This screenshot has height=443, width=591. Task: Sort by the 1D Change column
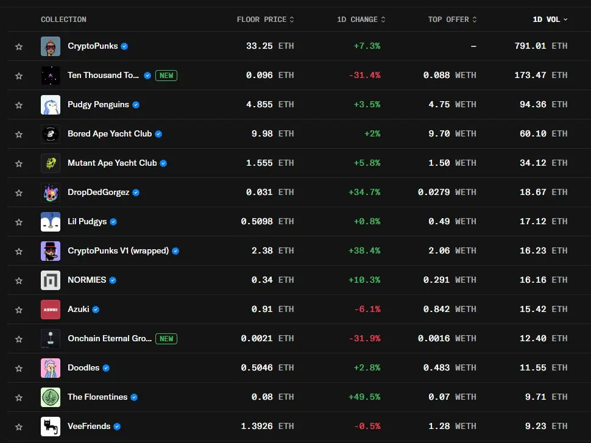[x=361, y=19]
